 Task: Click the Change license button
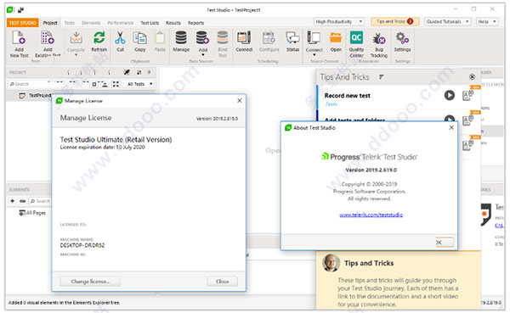pos(90,282)
